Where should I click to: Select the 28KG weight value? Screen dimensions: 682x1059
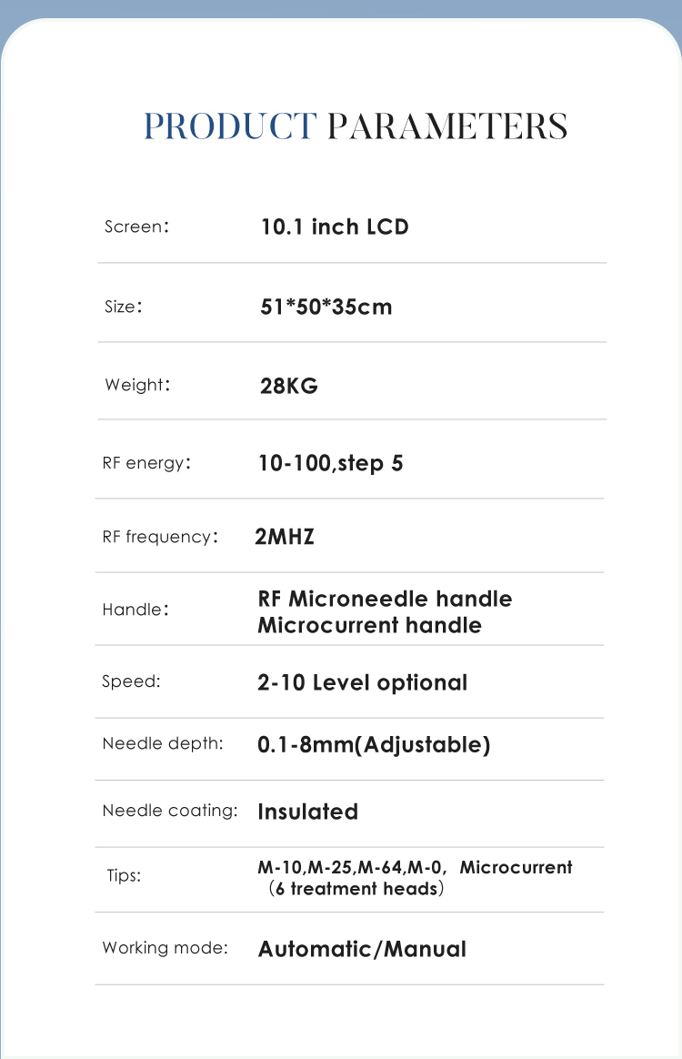pos(289,386)
